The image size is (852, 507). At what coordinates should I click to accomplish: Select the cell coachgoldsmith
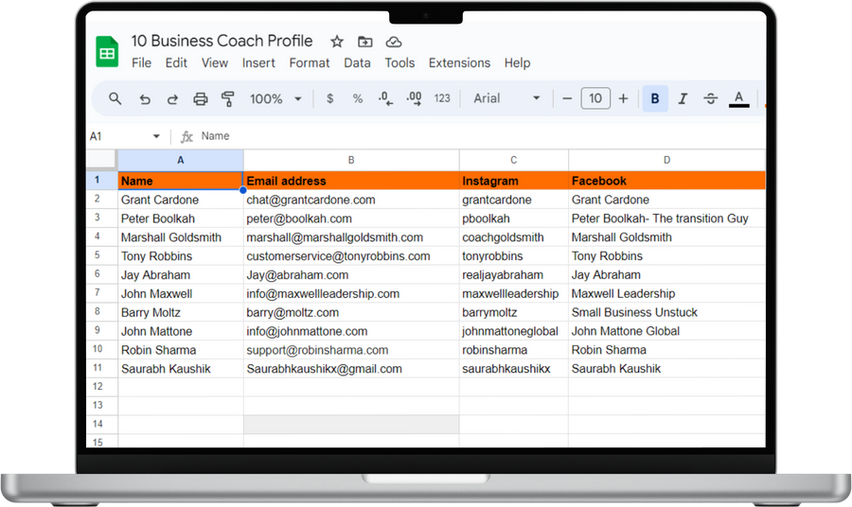[x=513, y=237]
